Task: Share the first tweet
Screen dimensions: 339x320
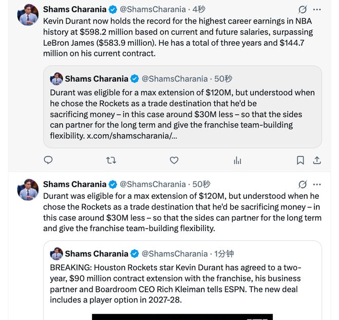Action: pos(317,160)
